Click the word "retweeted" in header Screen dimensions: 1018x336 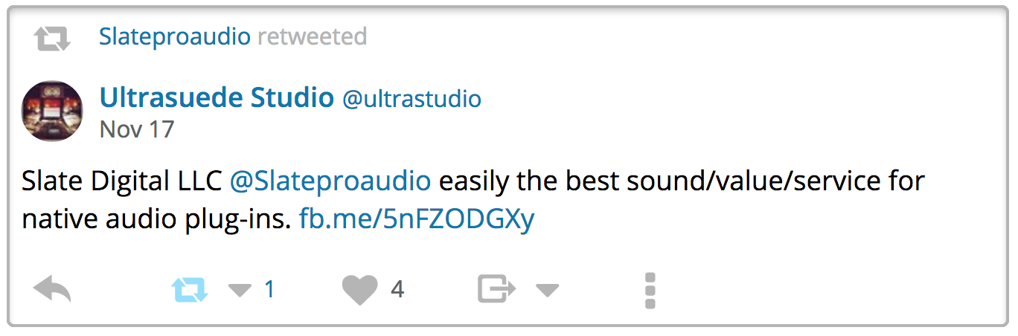(x=312, y=36)
